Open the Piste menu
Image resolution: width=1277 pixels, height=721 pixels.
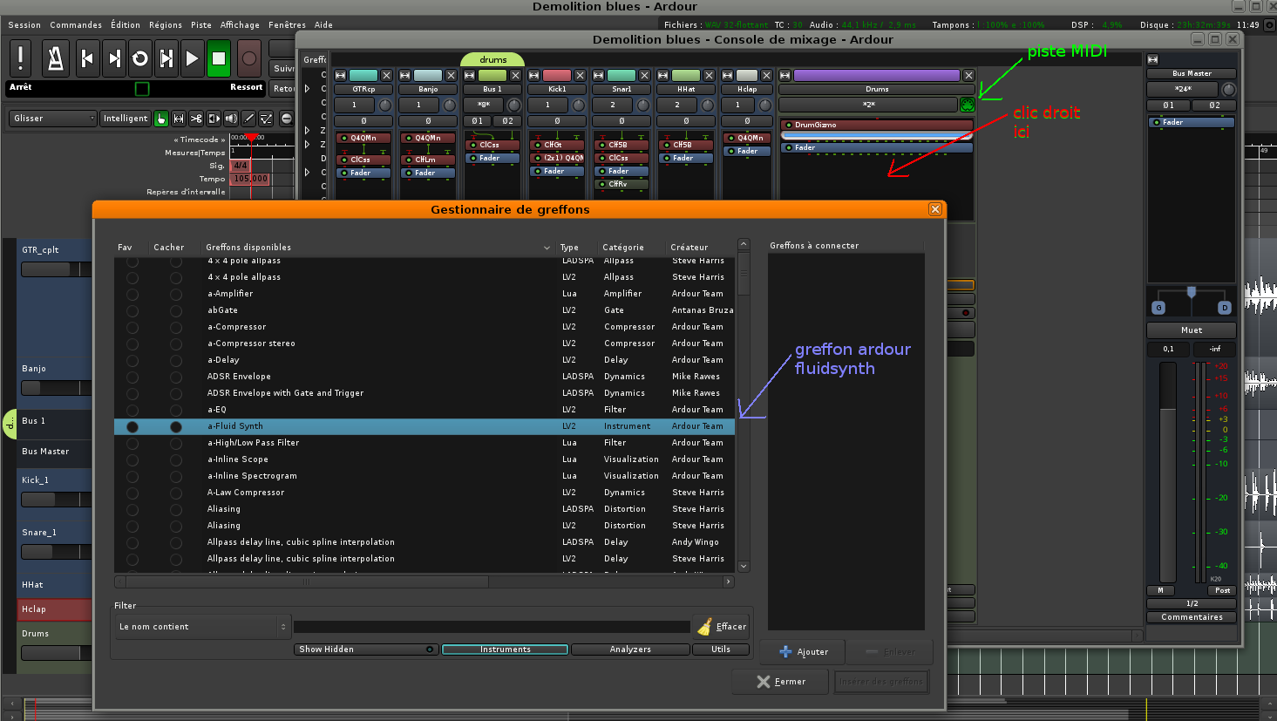[x=200, y=25]
